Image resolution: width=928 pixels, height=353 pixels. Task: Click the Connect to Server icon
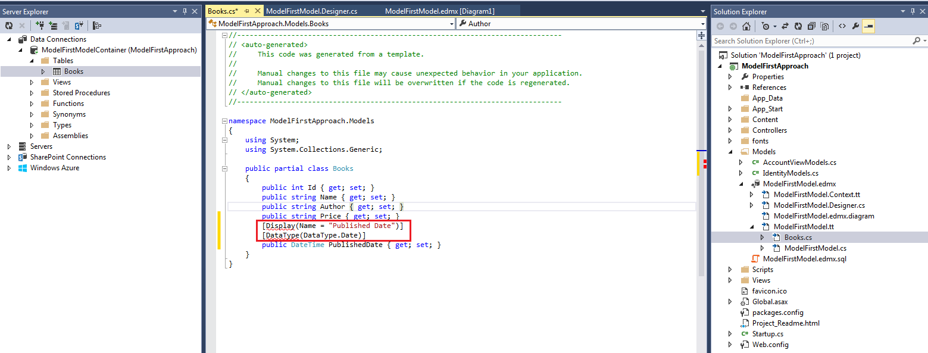tap(53, 26)
